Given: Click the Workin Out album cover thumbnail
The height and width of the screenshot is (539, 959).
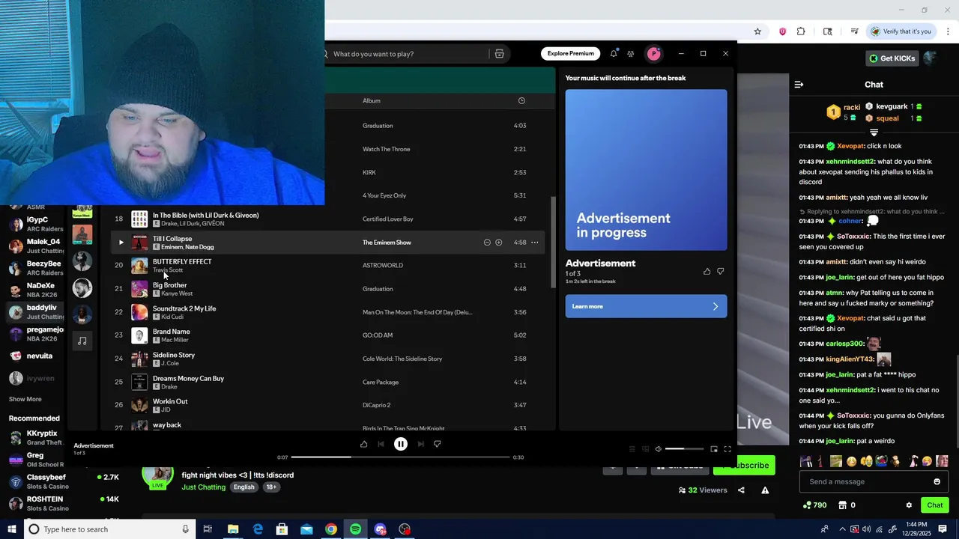Looking at the screenshot, I should coord(139,405).
